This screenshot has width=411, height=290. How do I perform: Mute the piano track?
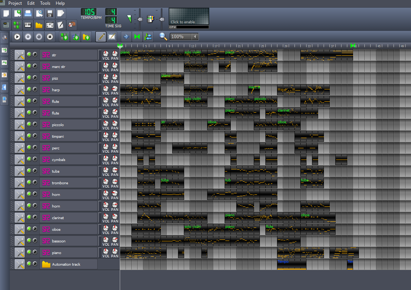pyautogui.click(x=29, y=252)
